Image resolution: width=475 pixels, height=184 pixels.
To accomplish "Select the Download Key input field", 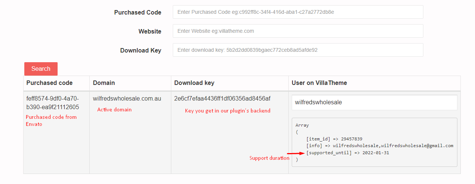I will (298, 50).
